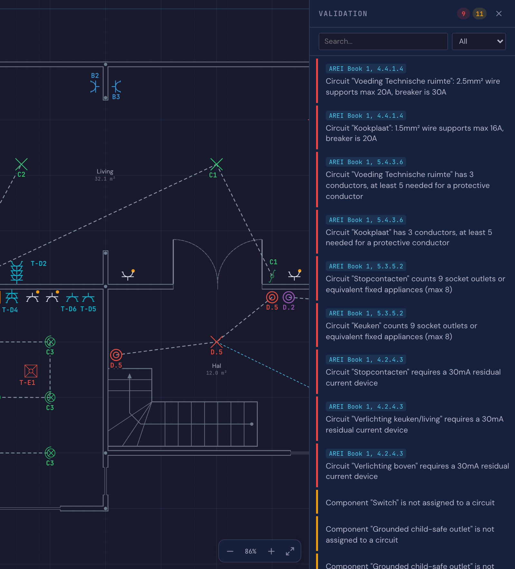Select the purple D.2 switch symbol
515x569 pixels.
(x=289, y=297)
